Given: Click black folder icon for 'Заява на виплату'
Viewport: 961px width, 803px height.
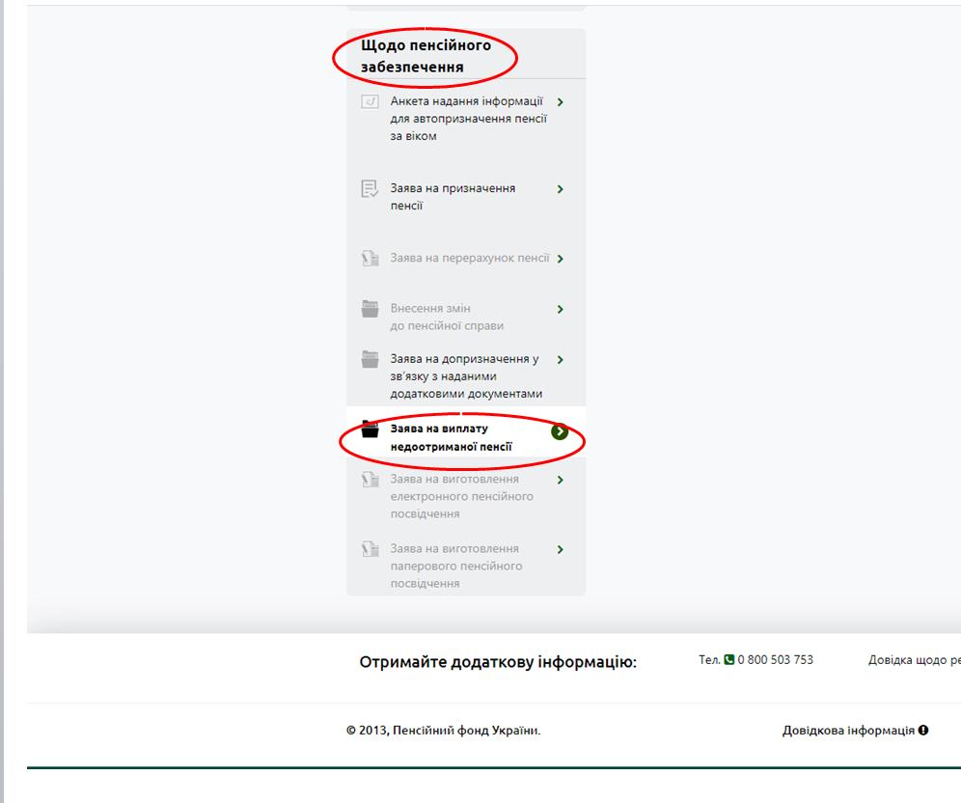Looking at the screenshot, I should (370, 429).
